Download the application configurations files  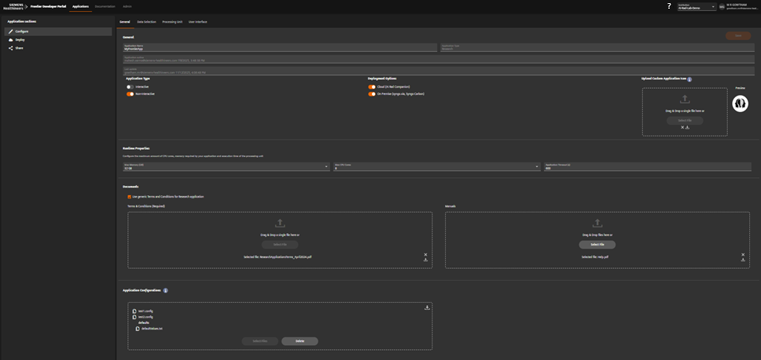(427, 307)
